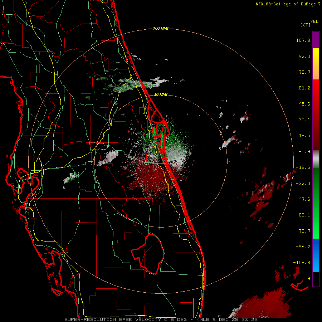Click the -47.6 velocity scale value
Screen dimensions: 322x322
[303, 199]
